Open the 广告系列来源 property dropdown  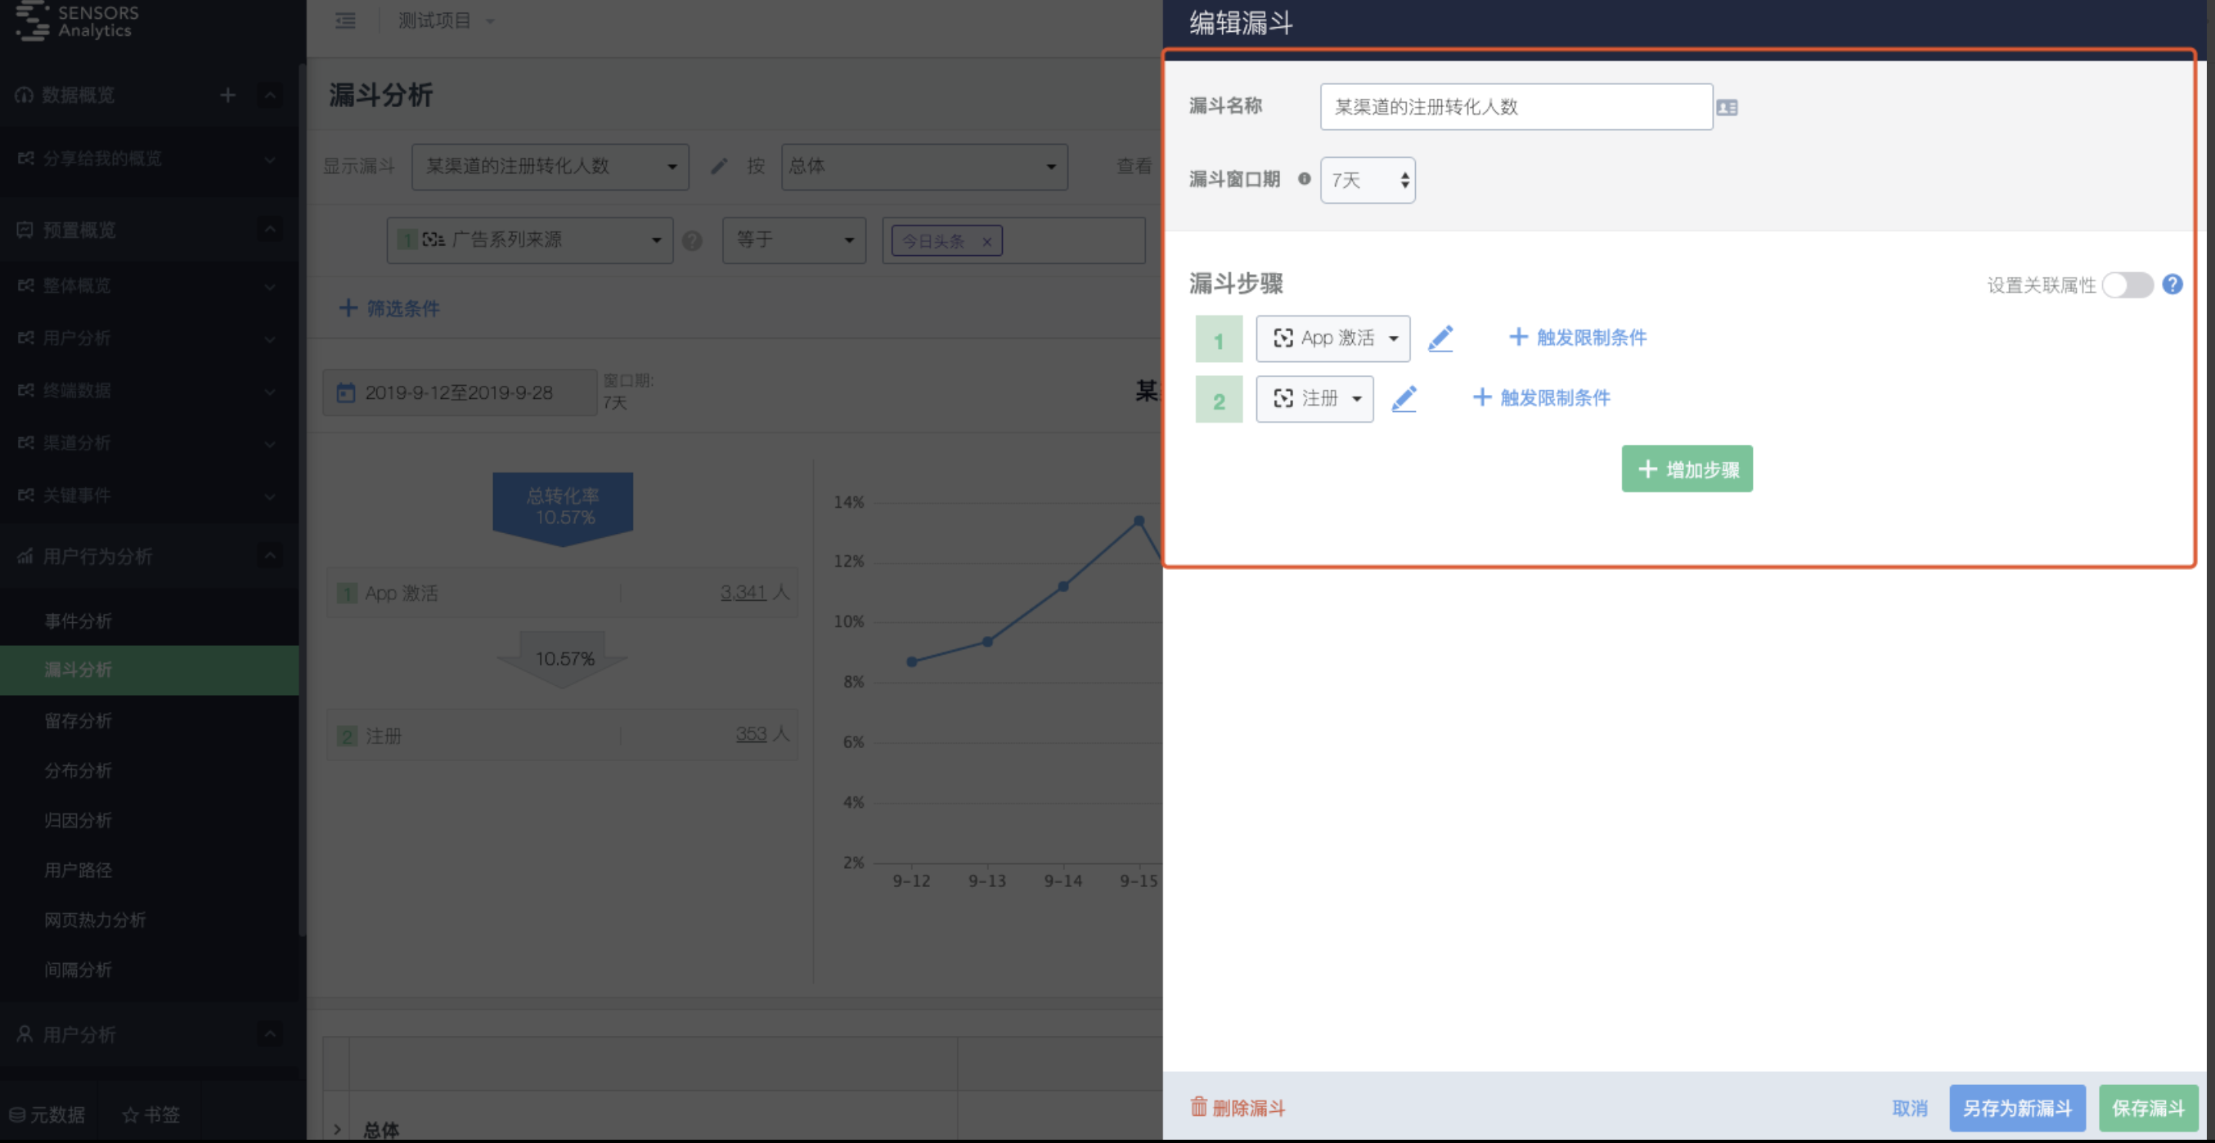[530, 240]
